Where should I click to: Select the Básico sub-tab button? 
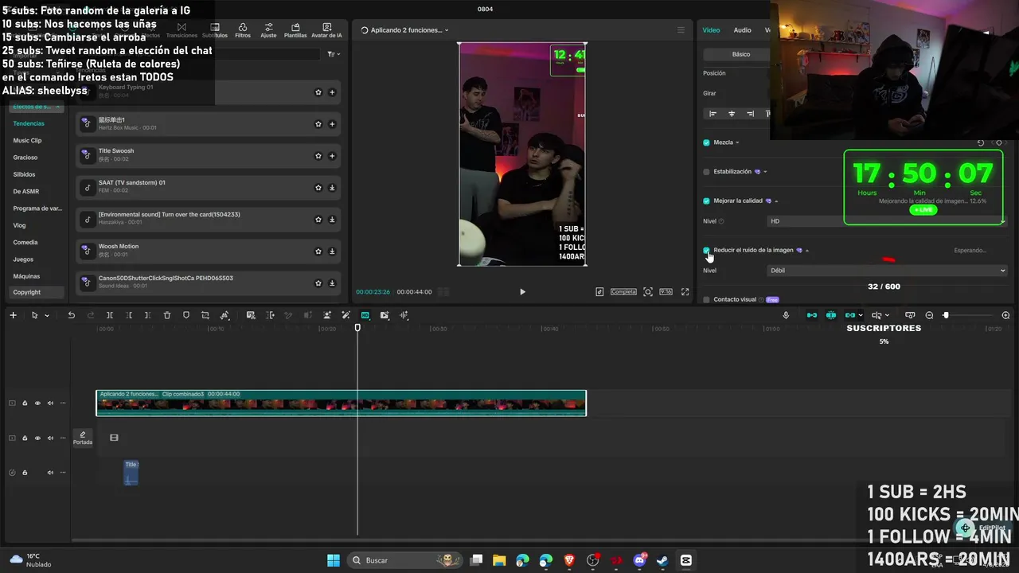click(x=741, y=54)
